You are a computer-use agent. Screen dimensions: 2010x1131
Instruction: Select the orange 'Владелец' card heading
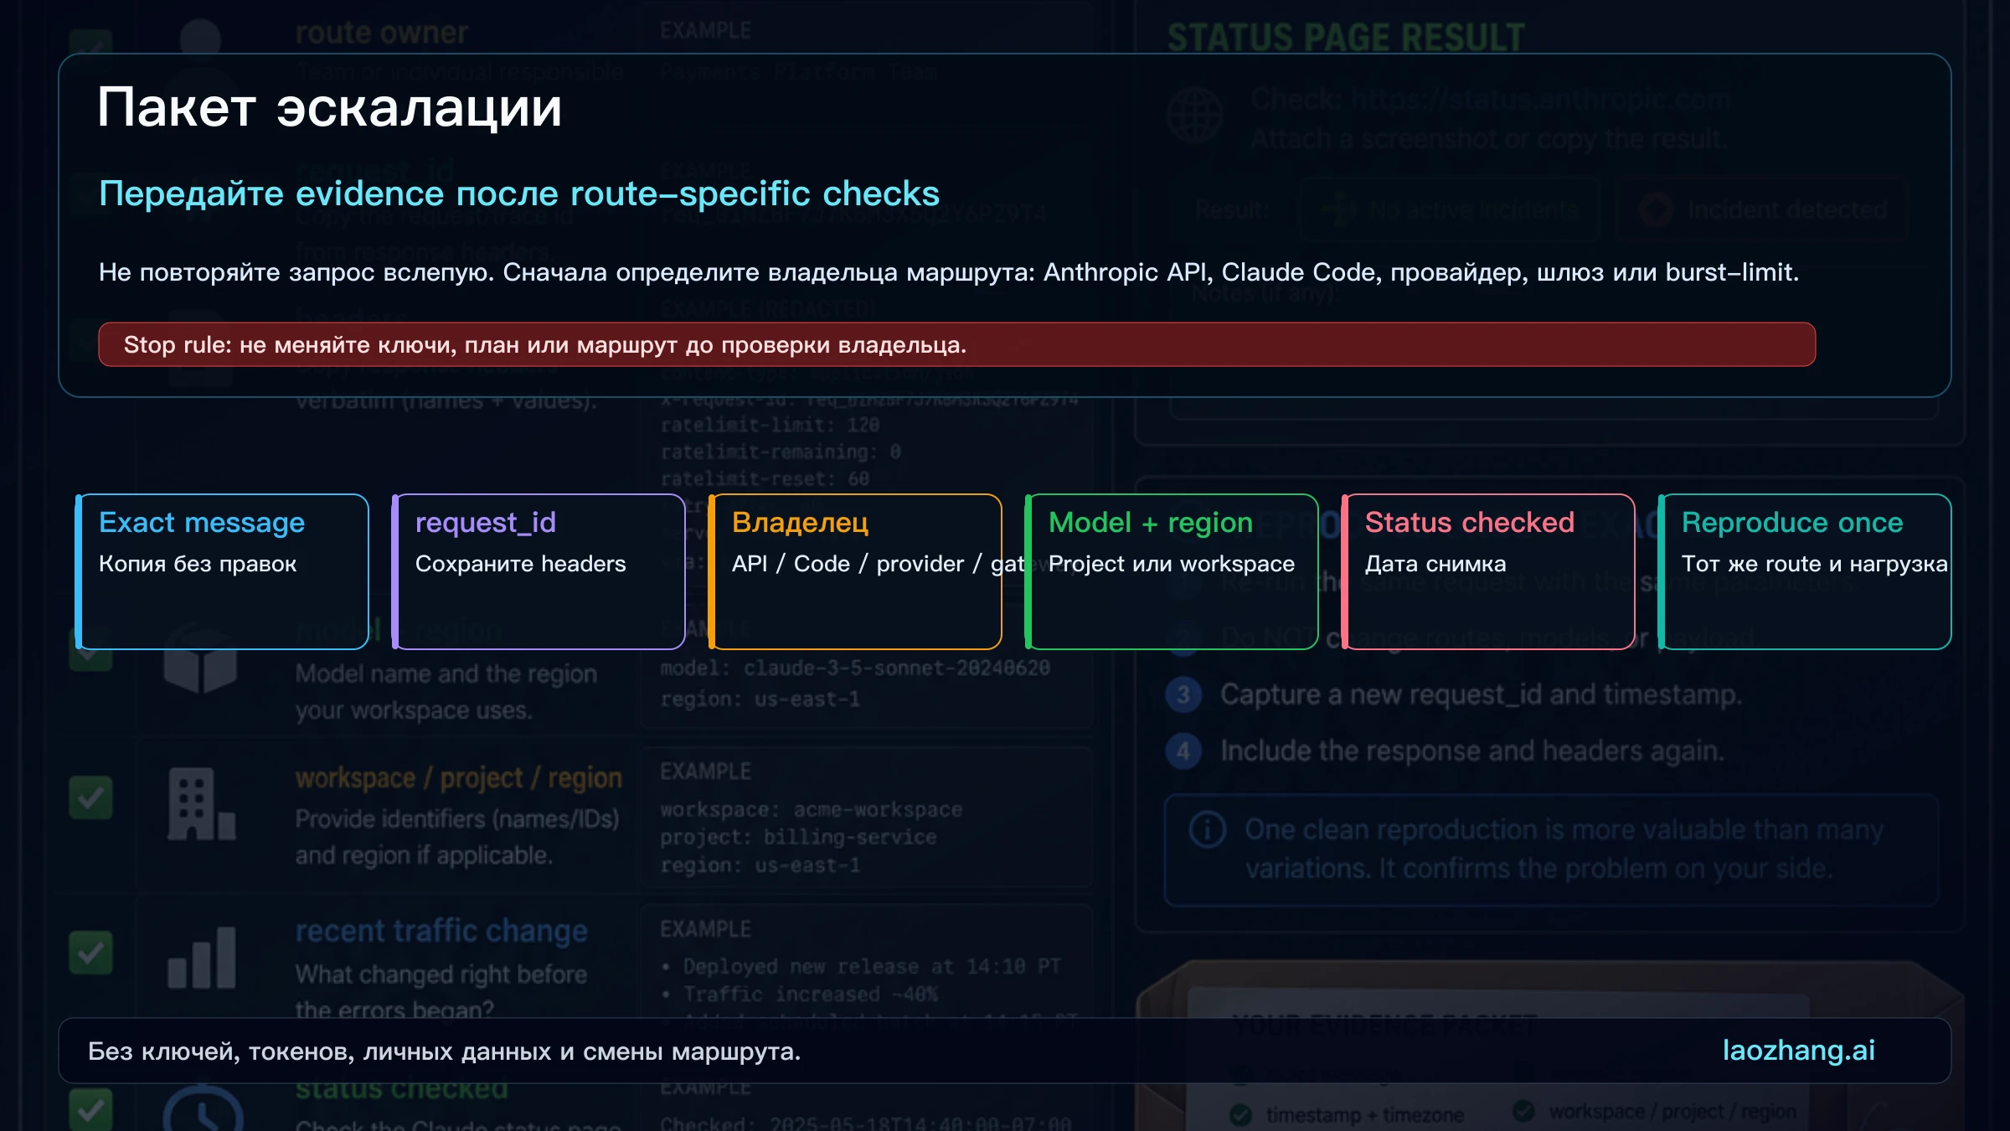(x=801, y=522)
